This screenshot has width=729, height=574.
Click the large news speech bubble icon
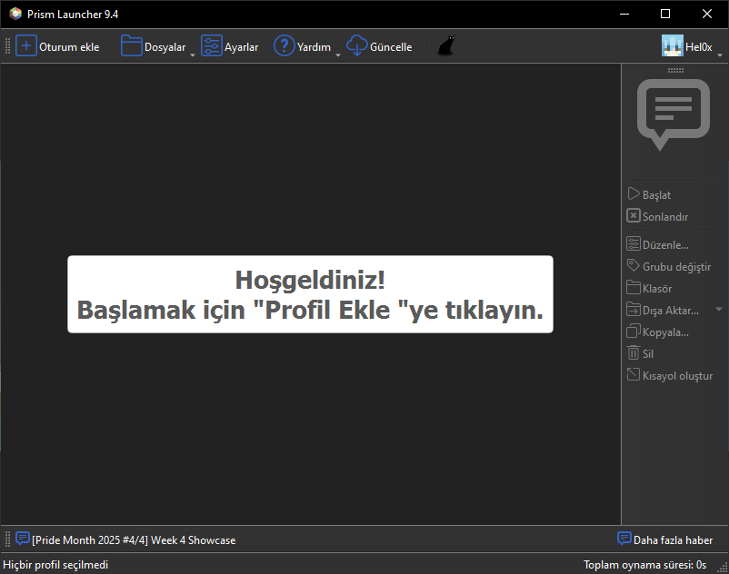pyautogui.click(x=673, y=114)
